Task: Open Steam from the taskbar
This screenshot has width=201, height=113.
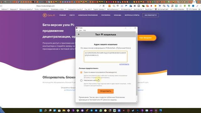Action: tap(133, 110)
